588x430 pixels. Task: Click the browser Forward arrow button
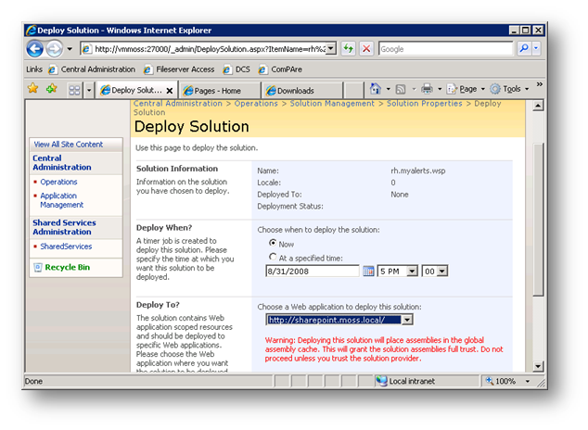pos(55,49)
